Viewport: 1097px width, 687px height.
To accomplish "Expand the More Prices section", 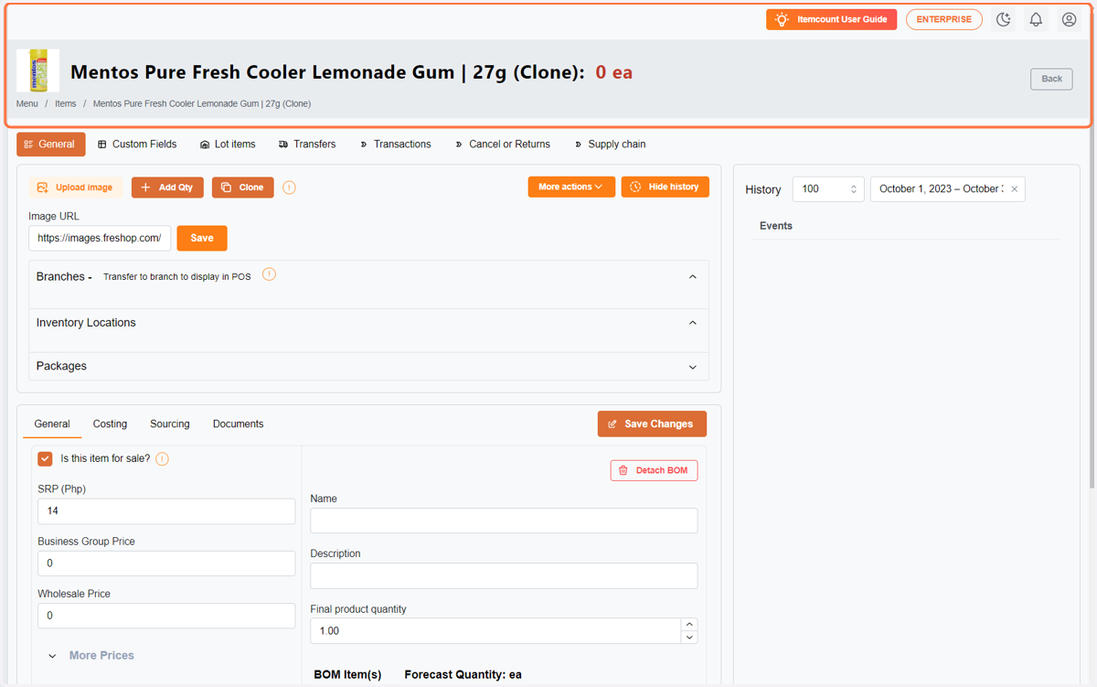I will click(91, 656).
